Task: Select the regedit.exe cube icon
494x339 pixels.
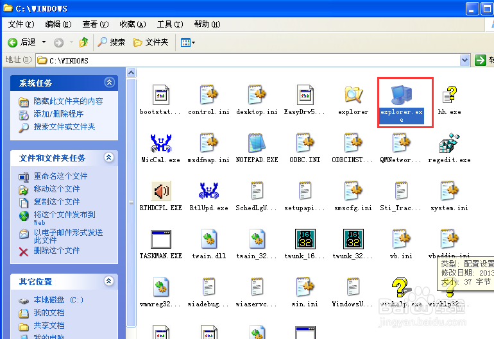Action: click(450, 143)
